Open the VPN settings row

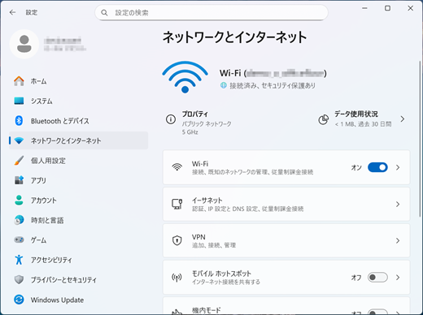coord(286,240)
